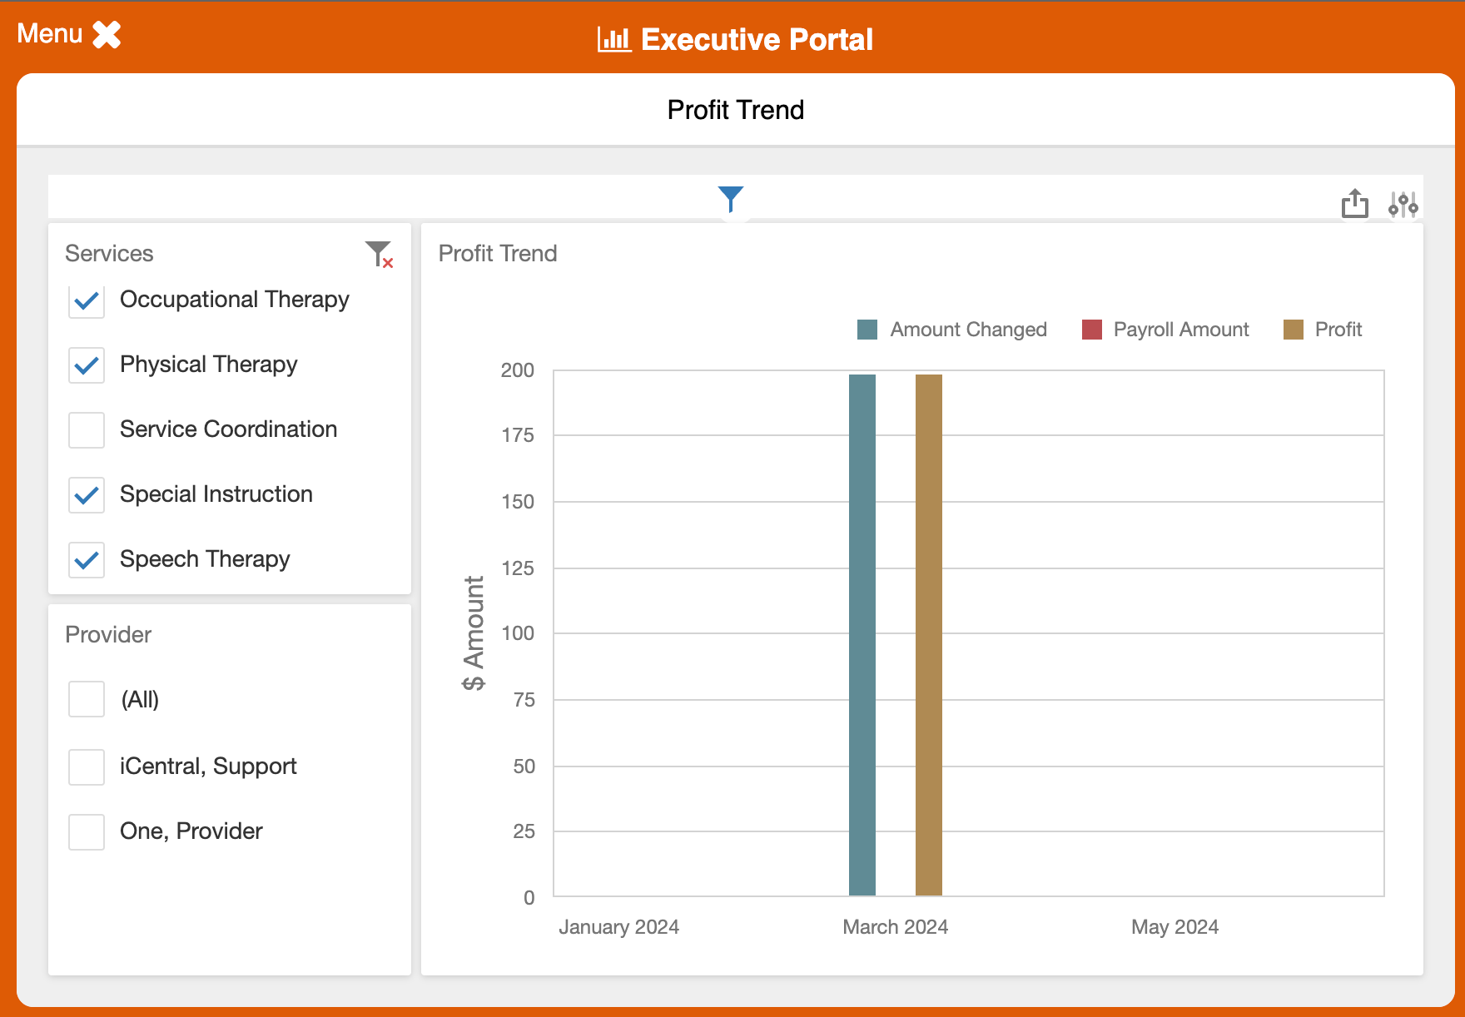Viewport: 1465px width, 1017px height.
Task: Click the blue filter funnel icon
Action: pyautogui.click(x=730, y=198)
